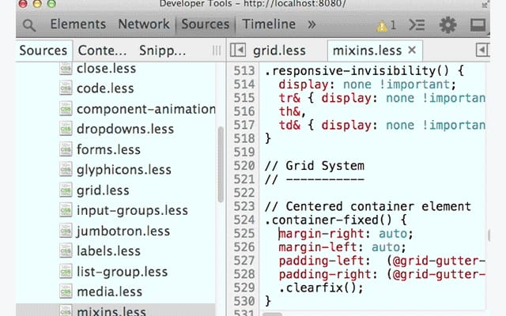Click the forms.less file icon

coord(66,149)
